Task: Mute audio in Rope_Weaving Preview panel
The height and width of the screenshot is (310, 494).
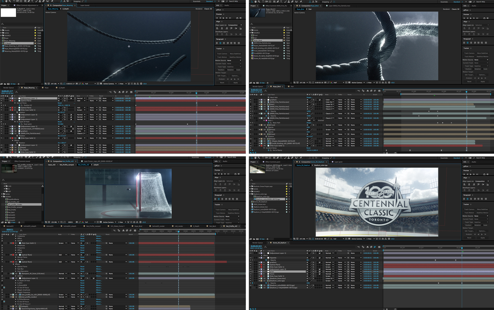Action: 240,18
